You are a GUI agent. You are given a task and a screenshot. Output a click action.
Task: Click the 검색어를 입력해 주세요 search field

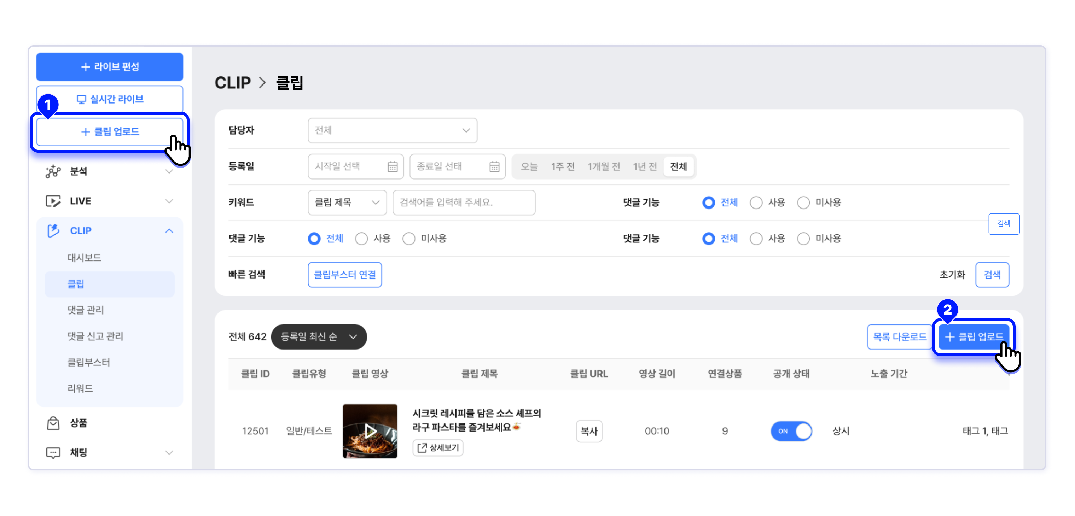[464, 203]
